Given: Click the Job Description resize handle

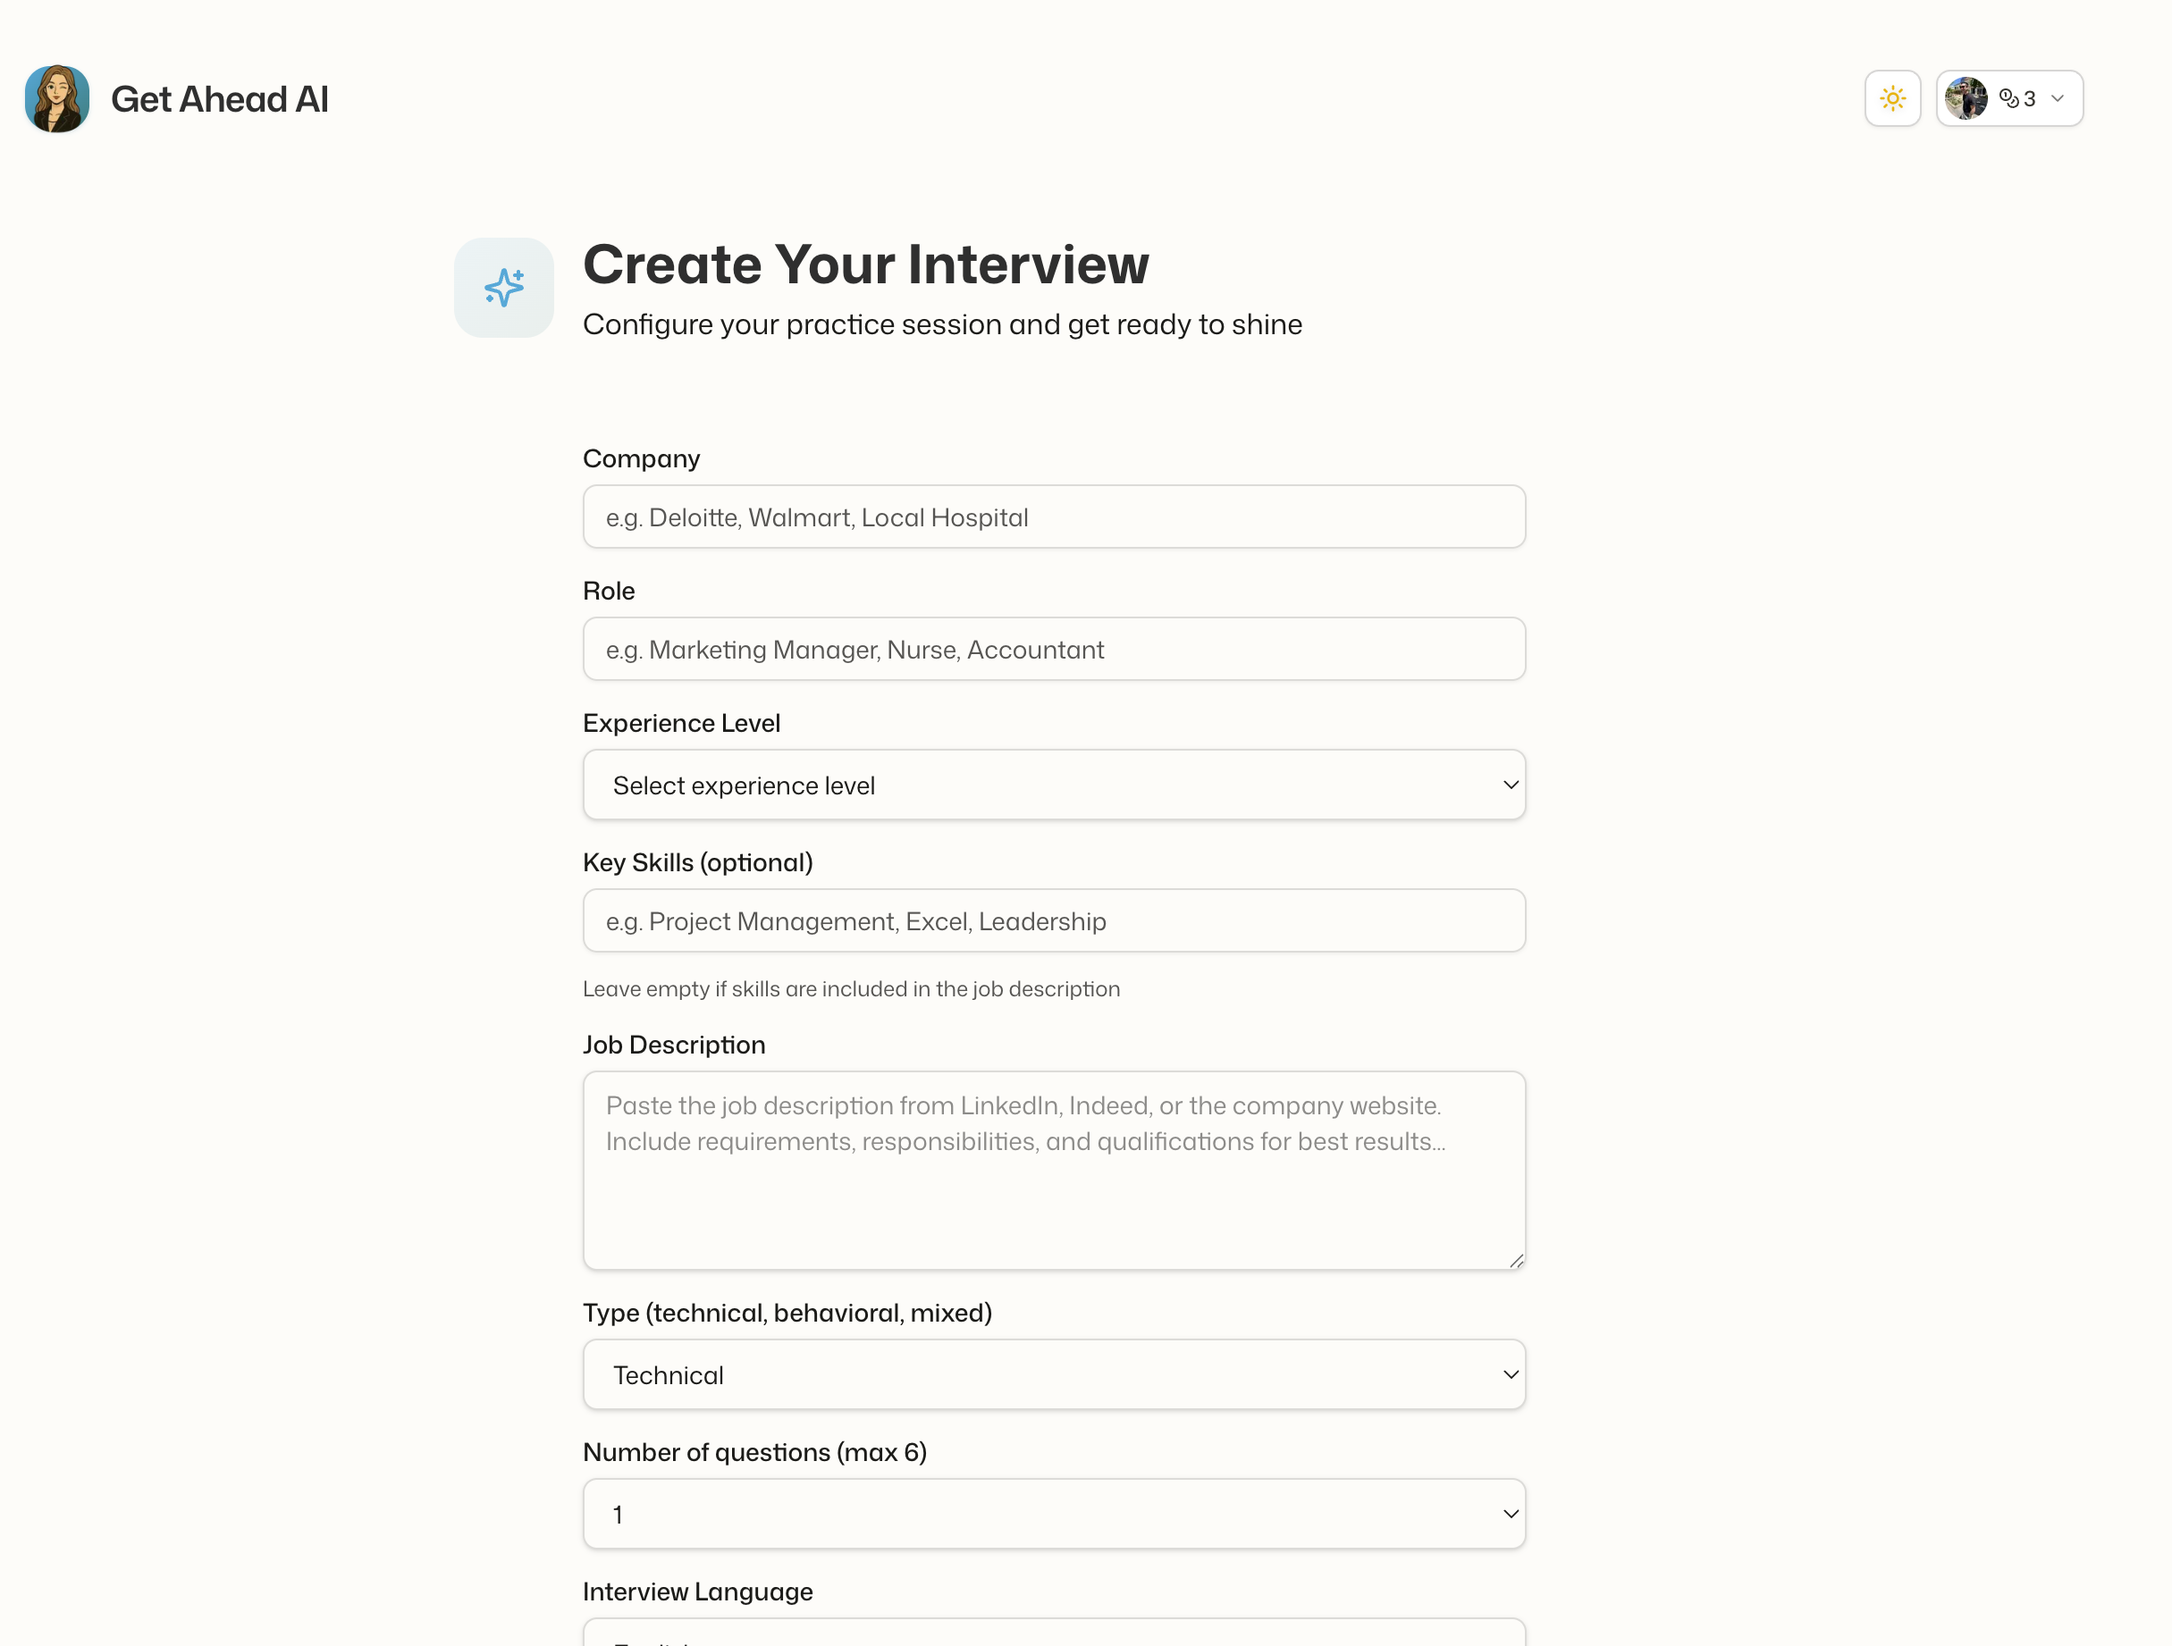Looking at the screenshot, I should point(1515,1260).
